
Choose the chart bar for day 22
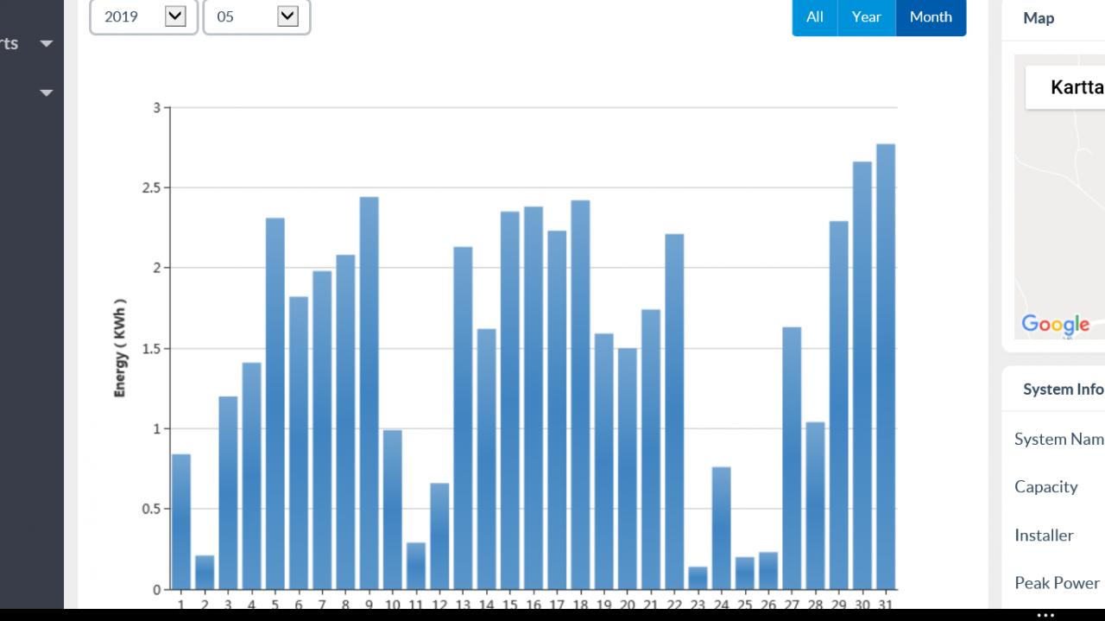(674, 411)
